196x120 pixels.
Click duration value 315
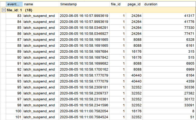tap(191, 51)
